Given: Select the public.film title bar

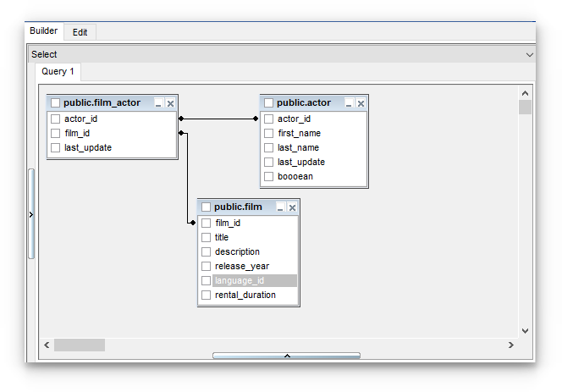Looking at the screenshot, I should [x=248, y=207].
